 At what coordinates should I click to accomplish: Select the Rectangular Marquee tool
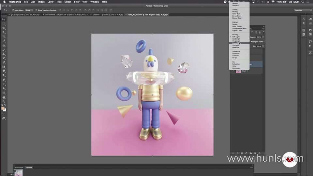tap(4, 24)
